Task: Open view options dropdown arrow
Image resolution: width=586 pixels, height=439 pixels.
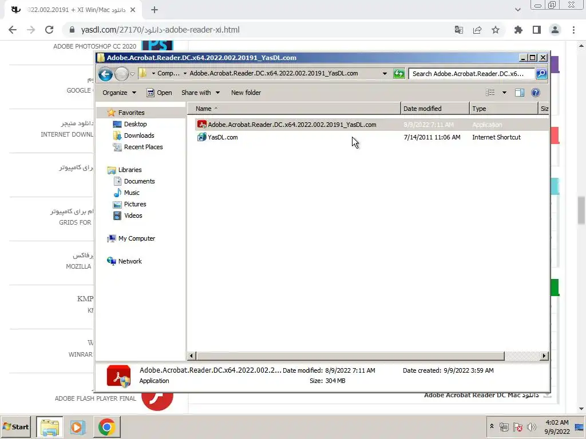Action: [x=504, y=93]
